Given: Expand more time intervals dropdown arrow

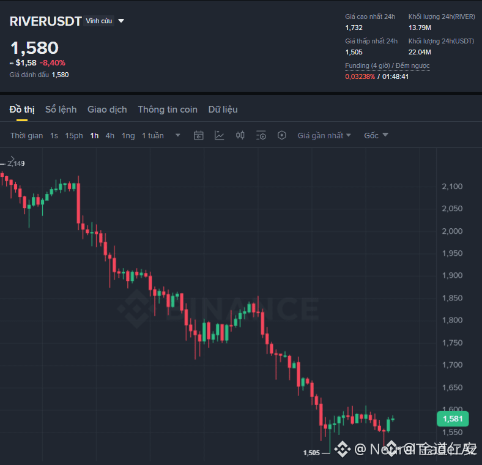Looking at the screenshot, I should click(177, 135).
